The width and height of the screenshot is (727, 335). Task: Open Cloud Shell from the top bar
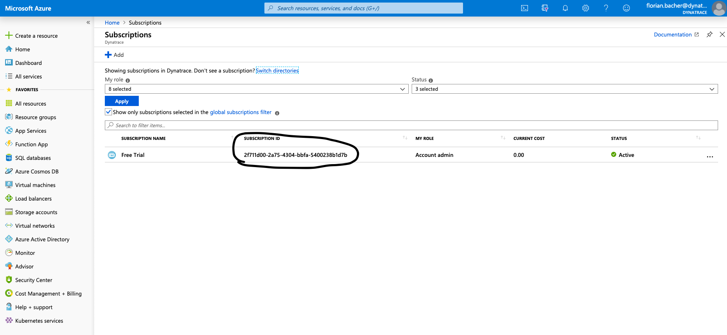(525, 8)
